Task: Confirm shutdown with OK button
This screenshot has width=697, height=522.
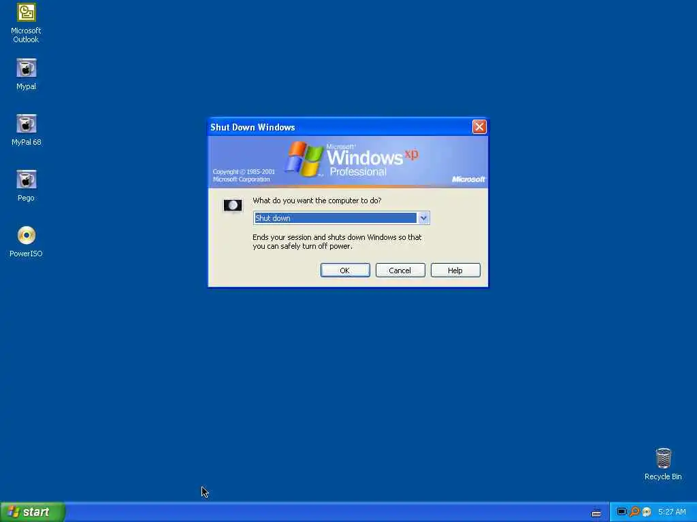Action: coord(345,271)
